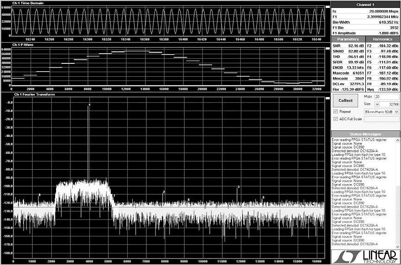Toggle the Repeat checkbox

tap(336, 111)
